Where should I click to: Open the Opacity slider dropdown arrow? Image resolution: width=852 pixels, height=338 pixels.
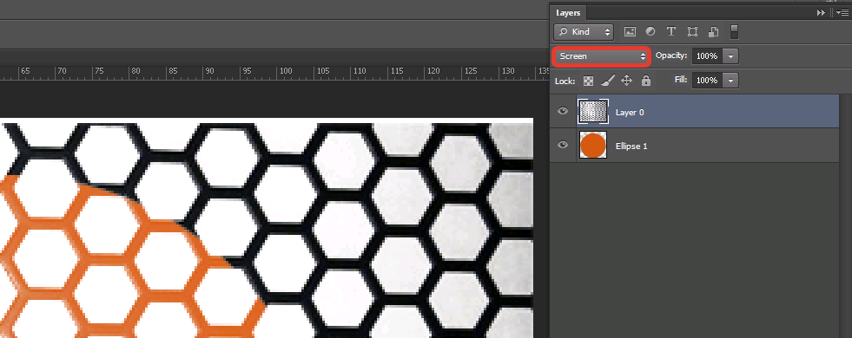731,55
